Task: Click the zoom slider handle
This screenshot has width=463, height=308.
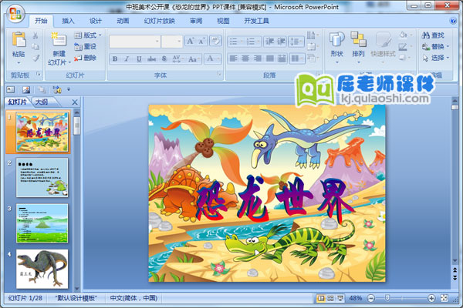Action: [387, 299]
